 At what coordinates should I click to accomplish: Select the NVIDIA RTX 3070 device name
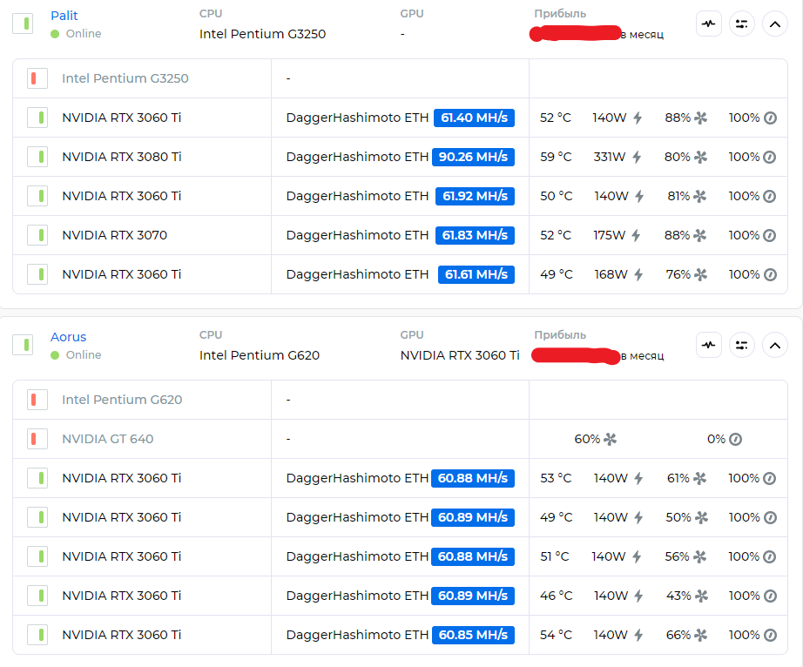[x=115, y=235]
